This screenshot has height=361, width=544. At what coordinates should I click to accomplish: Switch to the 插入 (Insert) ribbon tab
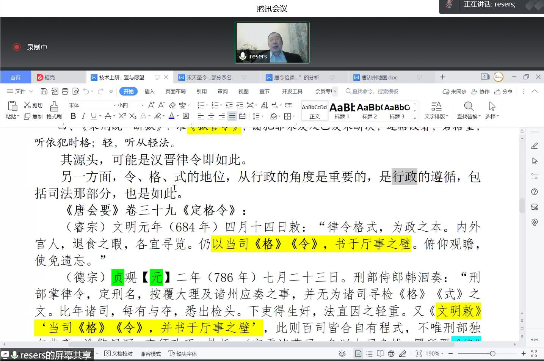pos(149,91)
